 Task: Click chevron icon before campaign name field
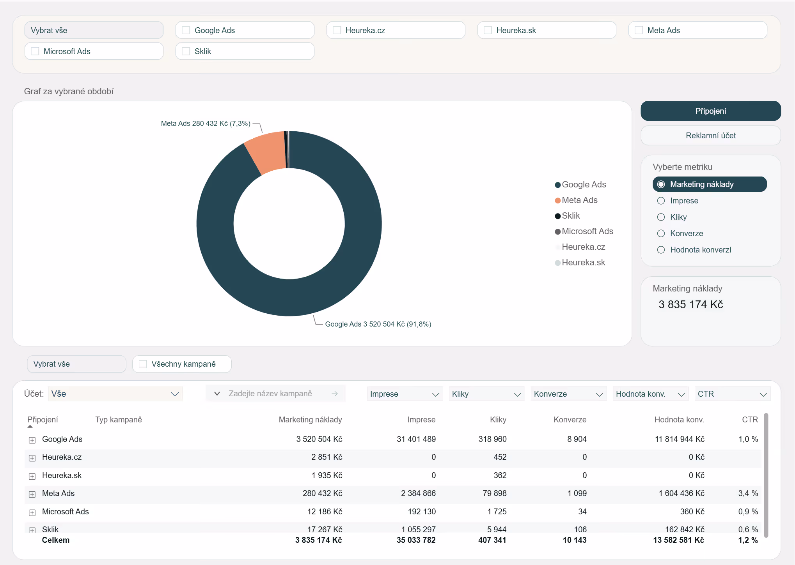pyautogui.click(x=217, y=394)
